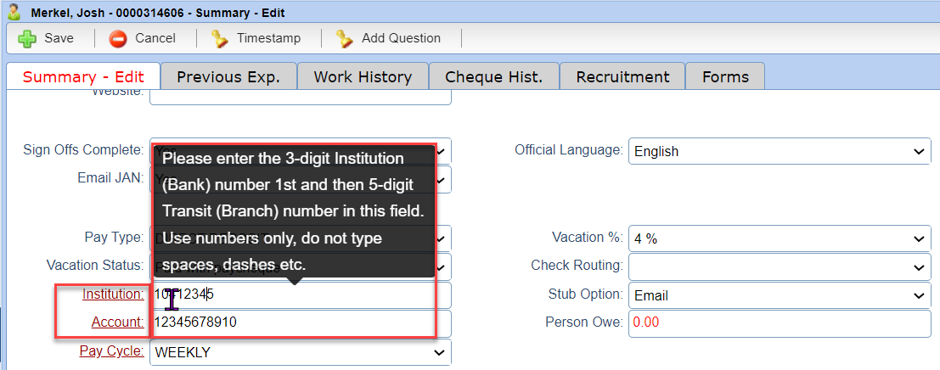Click the Email JAN label
This screenshot has height=370, width=940.
pos(111,178)
